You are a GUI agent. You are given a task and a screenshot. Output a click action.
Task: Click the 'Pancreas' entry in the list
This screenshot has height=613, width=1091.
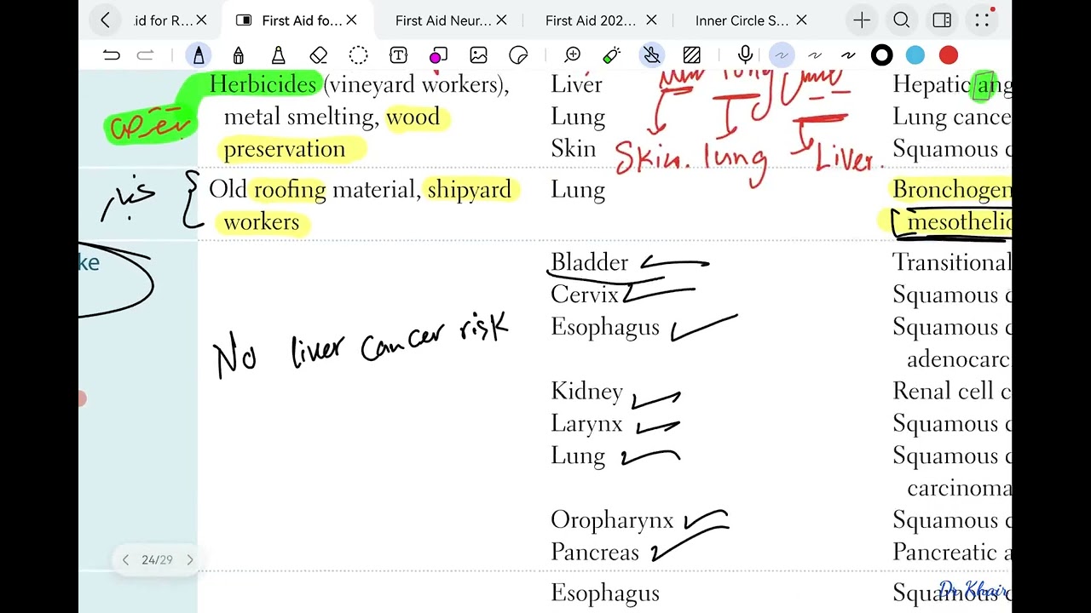[x=594, y=552]
